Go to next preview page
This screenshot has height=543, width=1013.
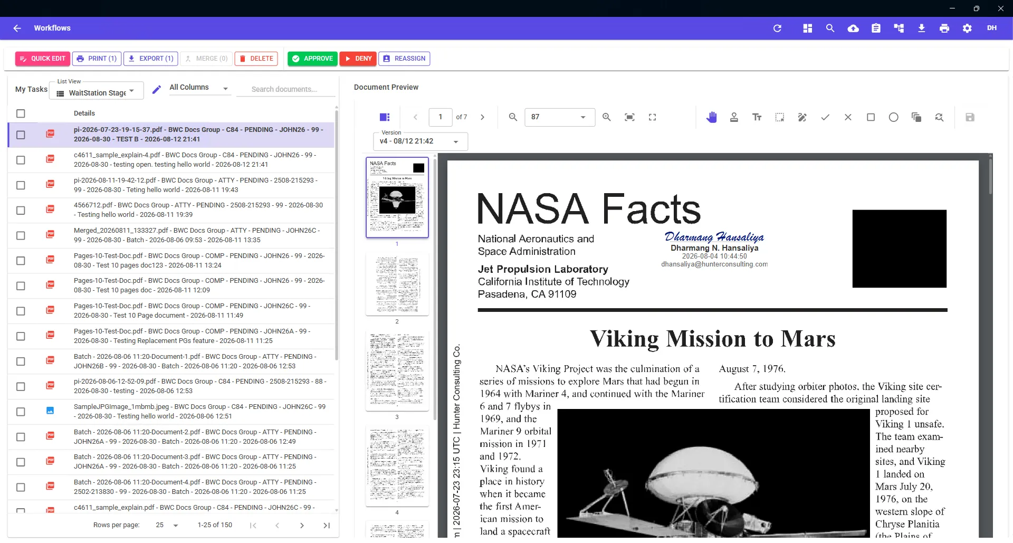tap(482, 117)
